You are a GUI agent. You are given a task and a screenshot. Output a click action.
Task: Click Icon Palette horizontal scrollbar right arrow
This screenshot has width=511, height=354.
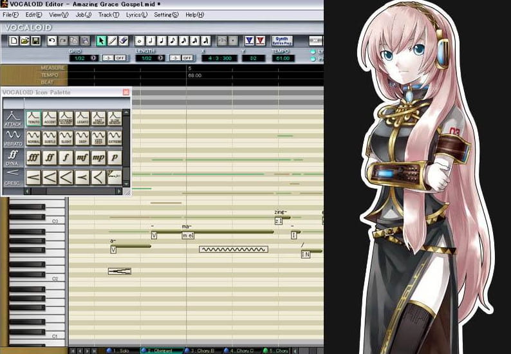[119, 191]
